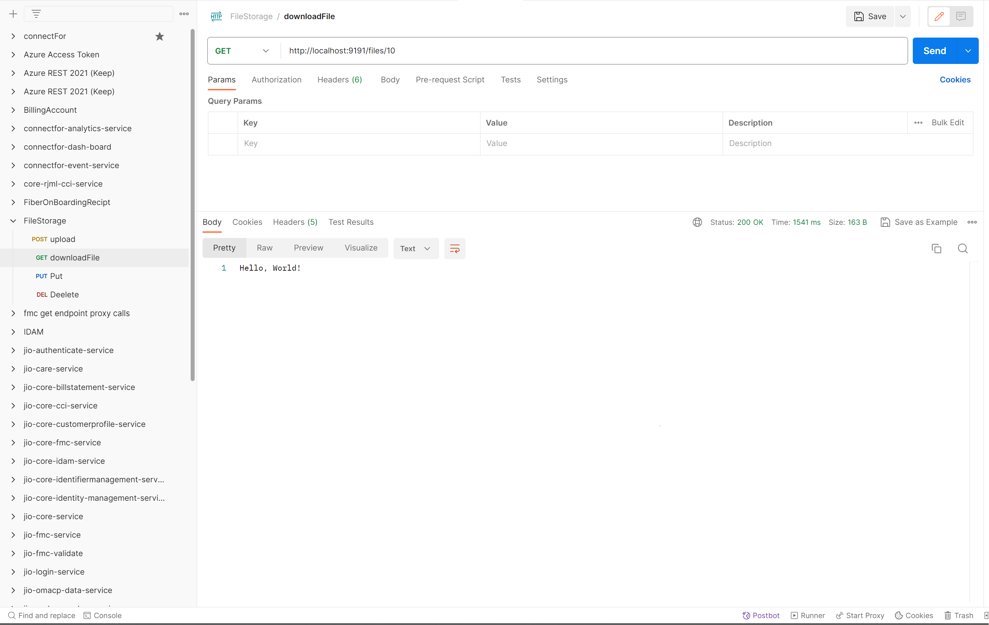Open sidebar more actions with three-dot icon
This screenshot has height=625, width=989.
click(x=184, y=14)
